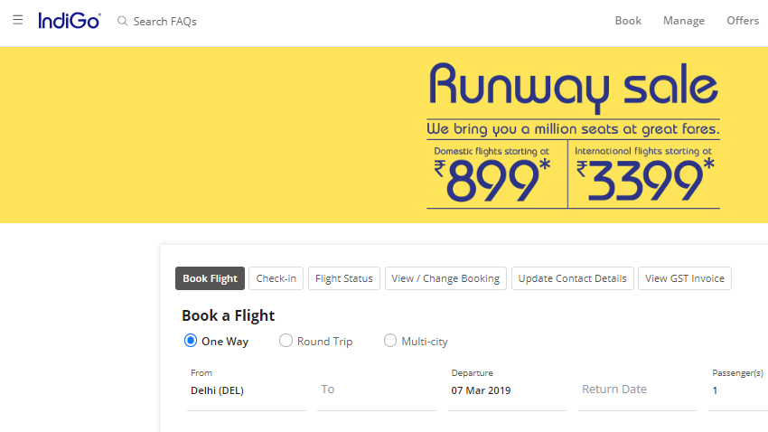
Task: Open the hamburger menu icon
Action: click(18, 20)
